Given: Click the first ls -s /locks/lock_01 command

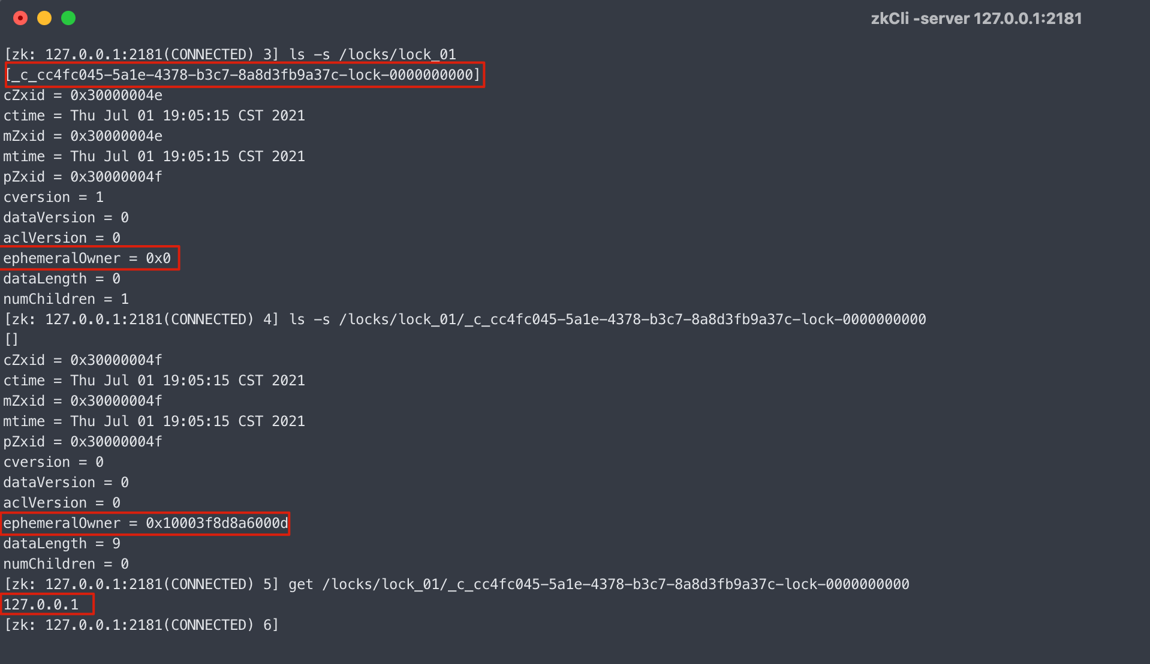Looking at the screenshot, I should (372, 55).
